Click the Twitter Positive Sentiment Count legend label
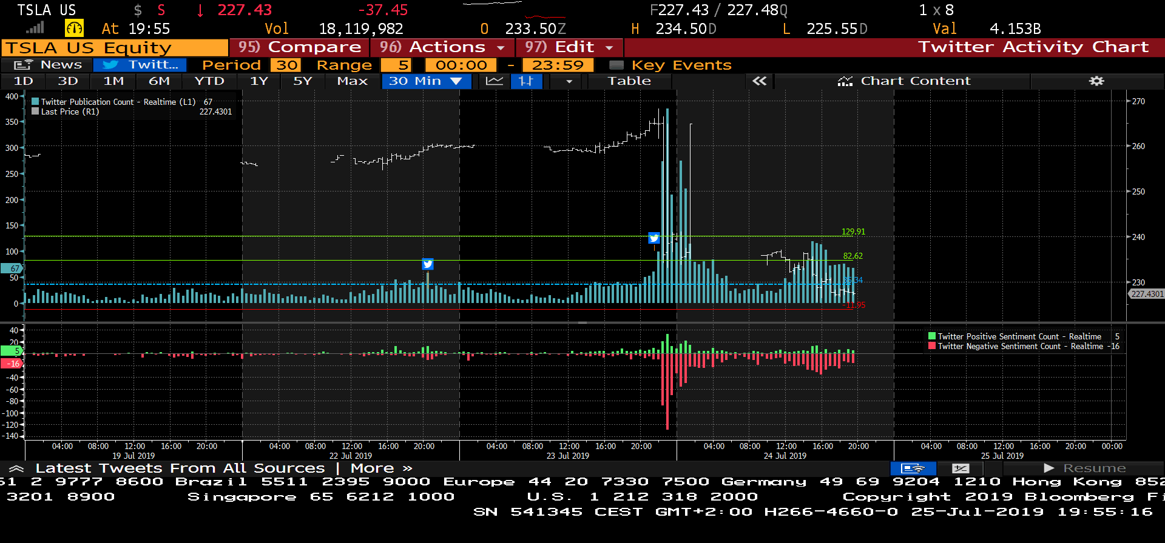This screenshot has height=543, width=1165. (1019, 336)
